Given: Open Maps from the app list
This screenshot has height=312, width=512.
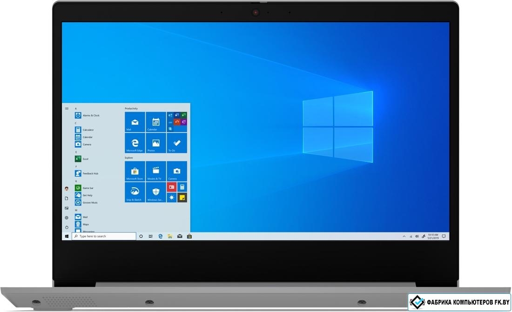Looking at the screenshot, I should point(82,224).
